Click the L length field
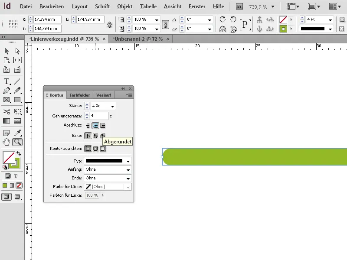The height and width of the screenshot is (260, 347). 91,19
